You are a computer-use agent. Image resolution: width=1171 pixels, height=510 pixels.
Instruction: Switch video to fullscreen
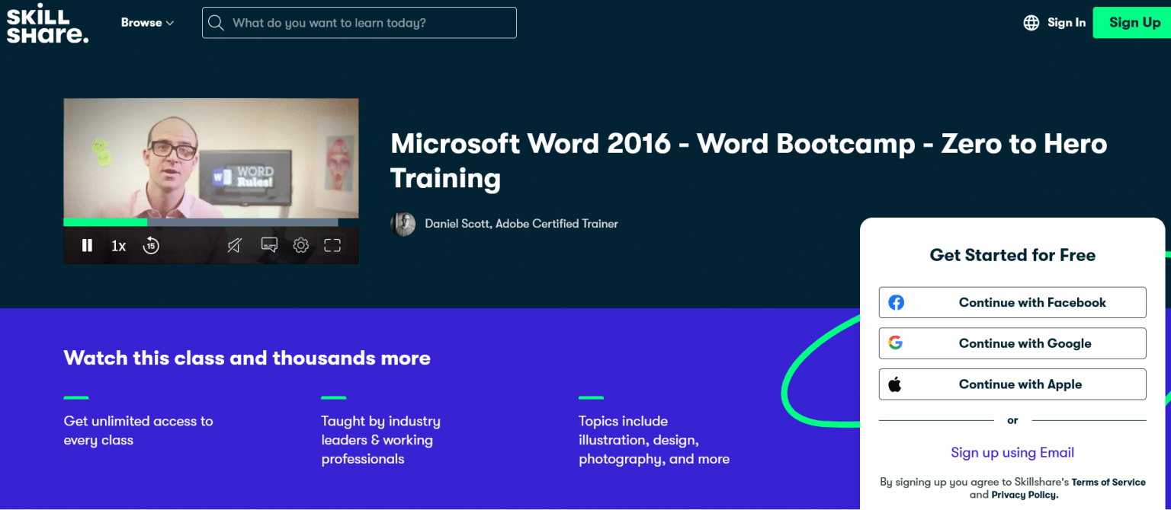pos(332,245)
